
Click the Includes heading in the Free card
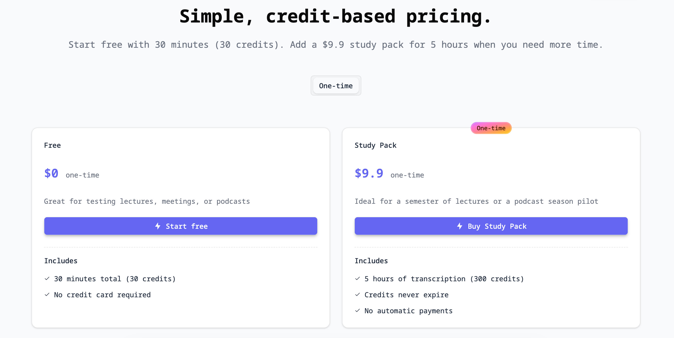pyautogui.click(x=61, y=261)
